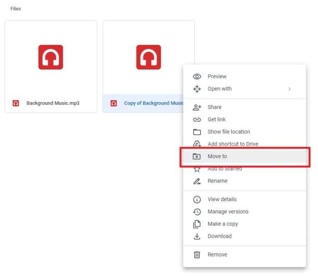Choose Share in the context menu
This screenshot has height=276, width=318.
pos(244,107)
